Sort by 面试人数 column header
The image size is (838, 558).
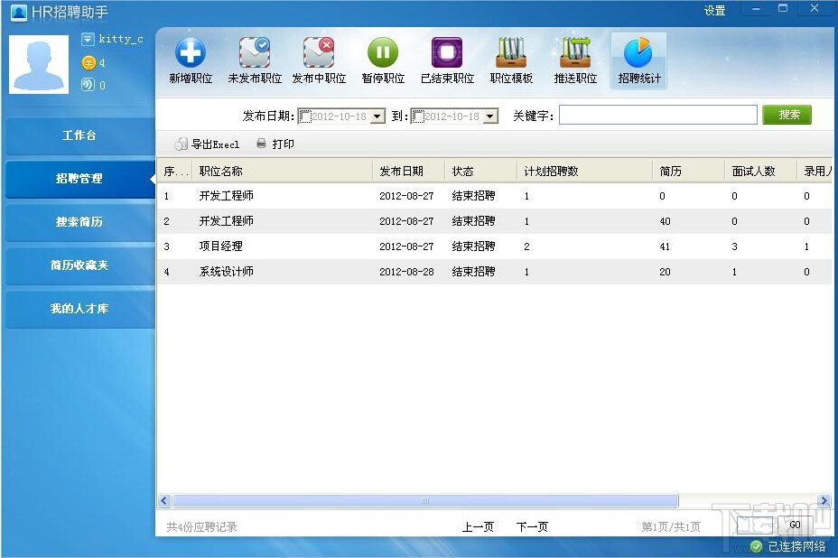pos(760,171)
